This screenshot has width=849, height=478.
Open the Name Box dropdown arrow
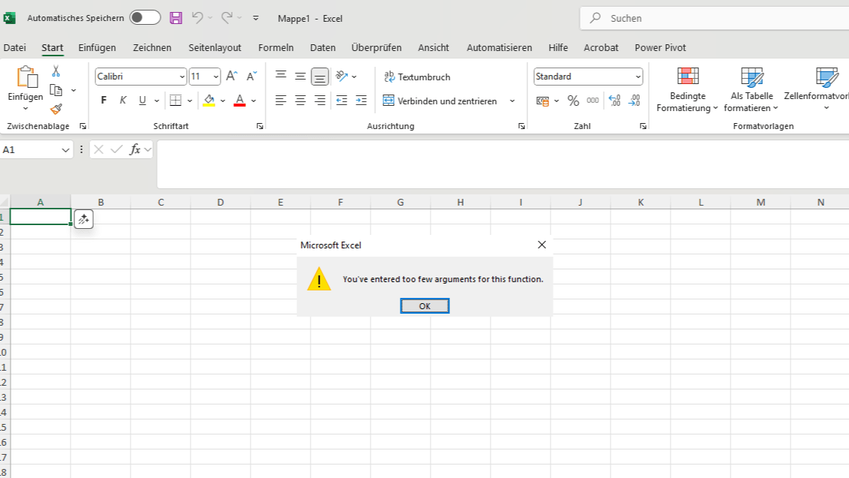(65, 150)
